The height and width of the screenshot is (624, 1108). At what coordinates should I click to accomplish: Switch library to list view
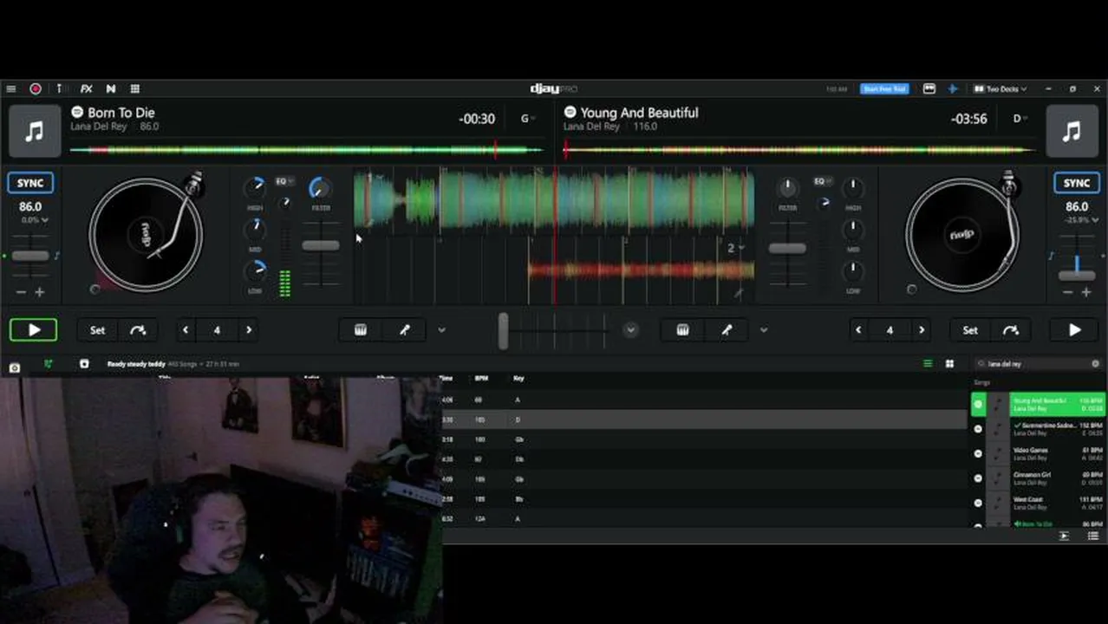(927, 364)
